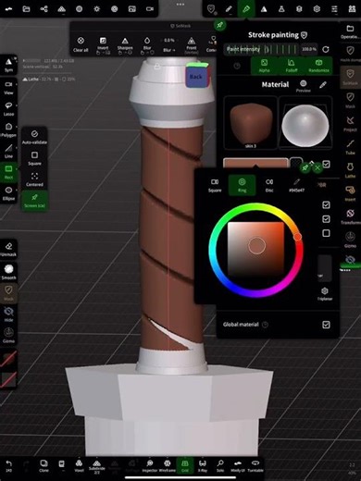Toggle Auto-validate option

click(34, 137)
